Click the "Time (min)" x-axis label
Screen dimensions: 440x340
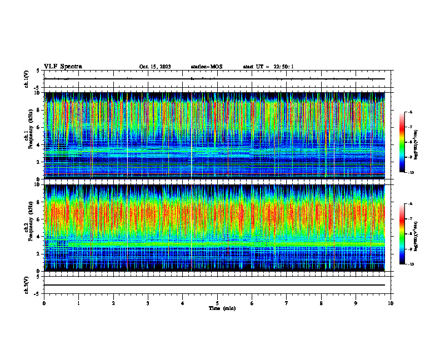click(x=222, y=308)
